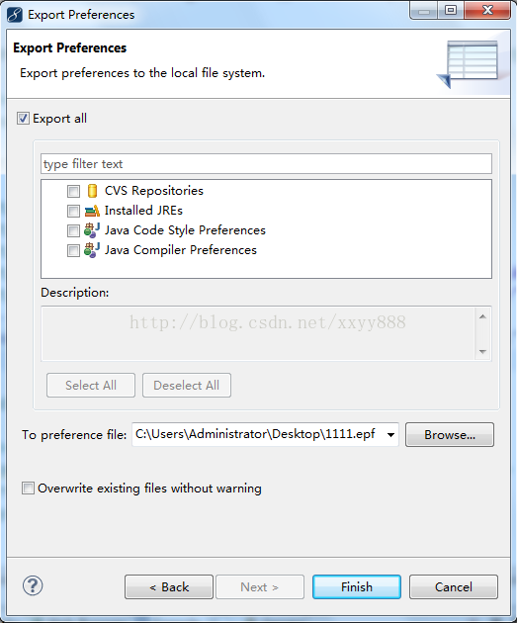Open the help question mark icon

pyautogui.click(x=33, y=585)
